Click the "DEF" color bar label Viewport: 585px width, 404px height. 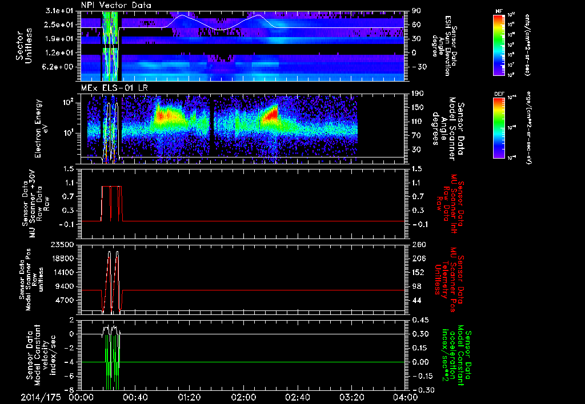pyautogui.click(x=499, y=94)
